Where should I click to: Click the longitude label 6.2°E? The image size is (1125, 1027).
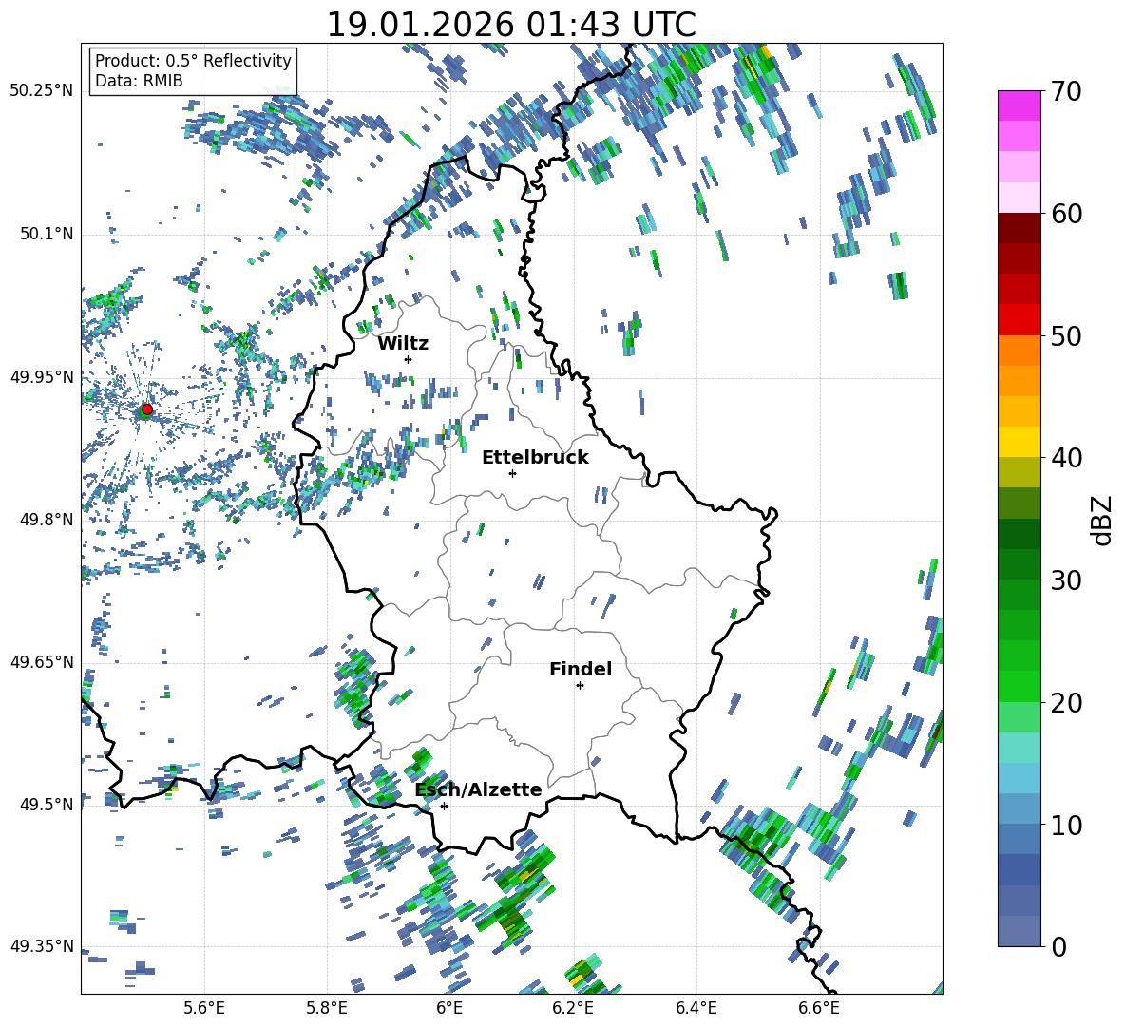click(573, 1009)
